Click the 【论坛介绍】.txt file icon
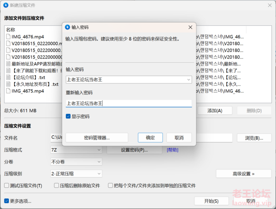The height and width of the screenshot is (209, 276). click(8, 78)
